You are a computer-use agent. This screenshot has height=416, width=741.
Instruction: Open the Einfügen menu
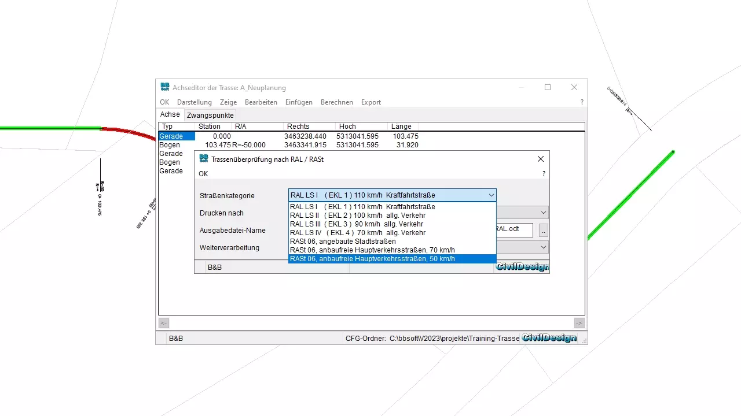299,102
